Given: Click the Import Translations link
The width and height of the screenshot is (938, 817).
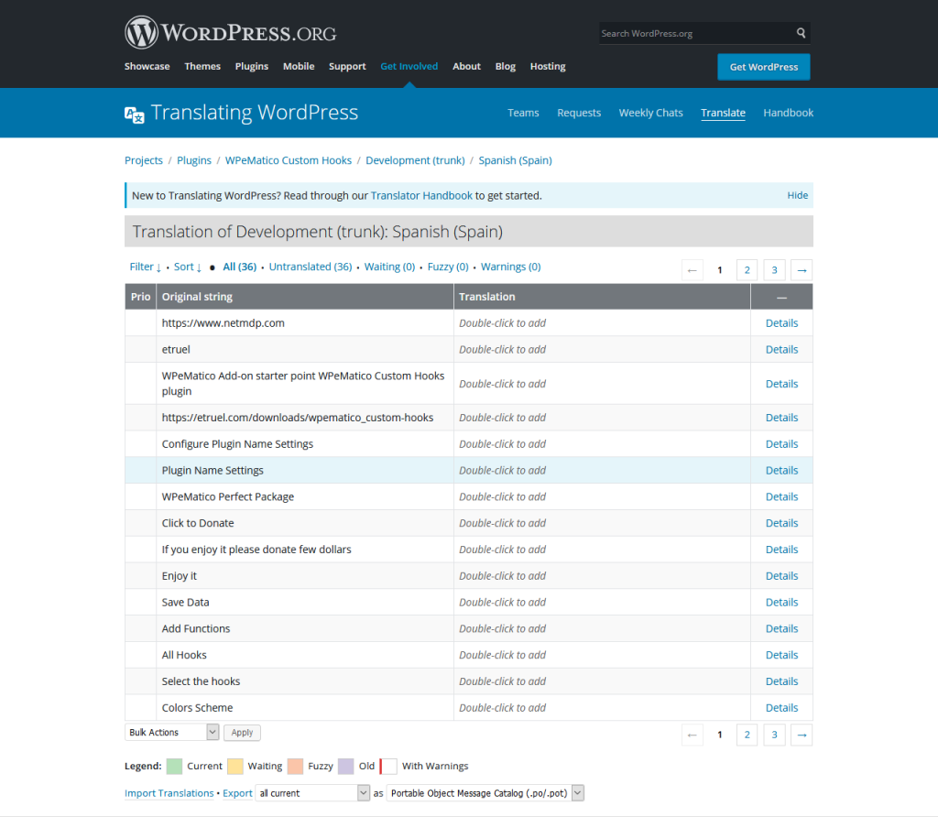Looking at the screenshot, I should pyautogui.click(x=169, y=793).
